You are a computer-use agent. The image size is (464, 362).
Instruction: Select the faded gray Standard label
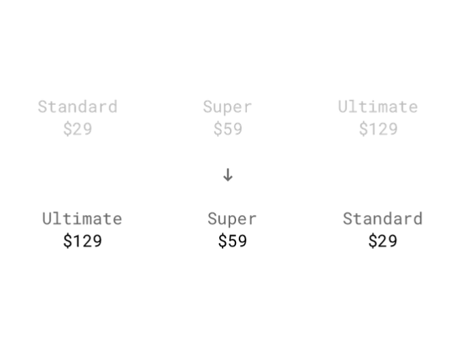click(78, 107)
